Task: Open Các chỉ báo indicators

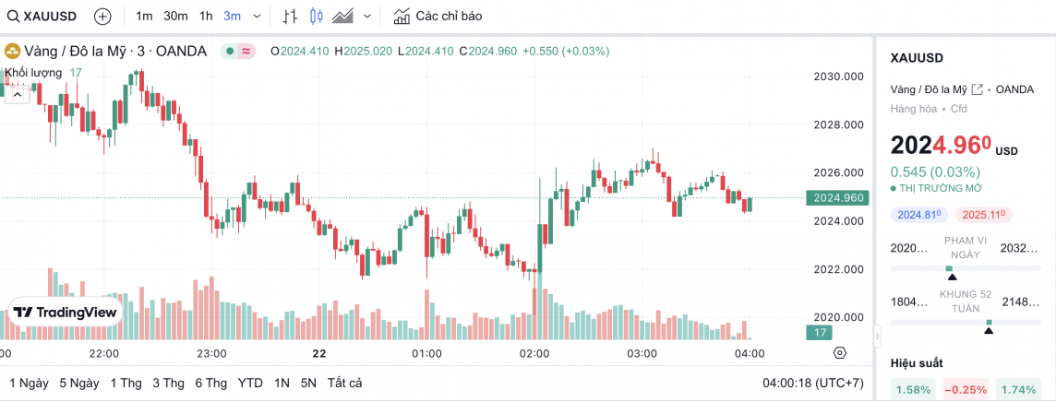Action: tap(437, 16)
